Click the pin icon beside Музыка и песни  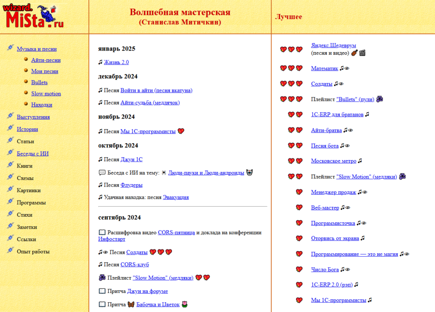click(10, 48)
